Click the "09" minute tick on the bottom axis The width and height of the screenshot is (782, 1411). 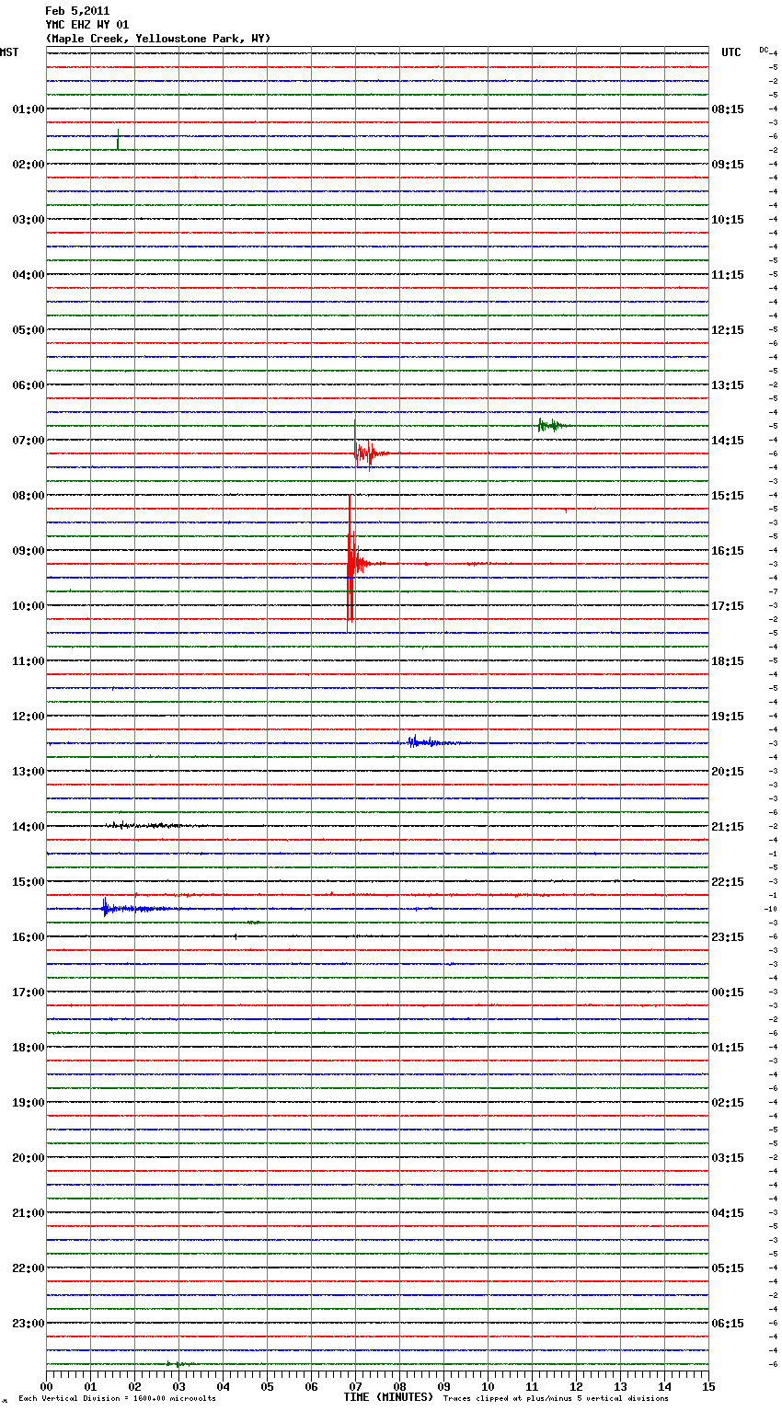pyautogui.click(x=443, y=1386)
